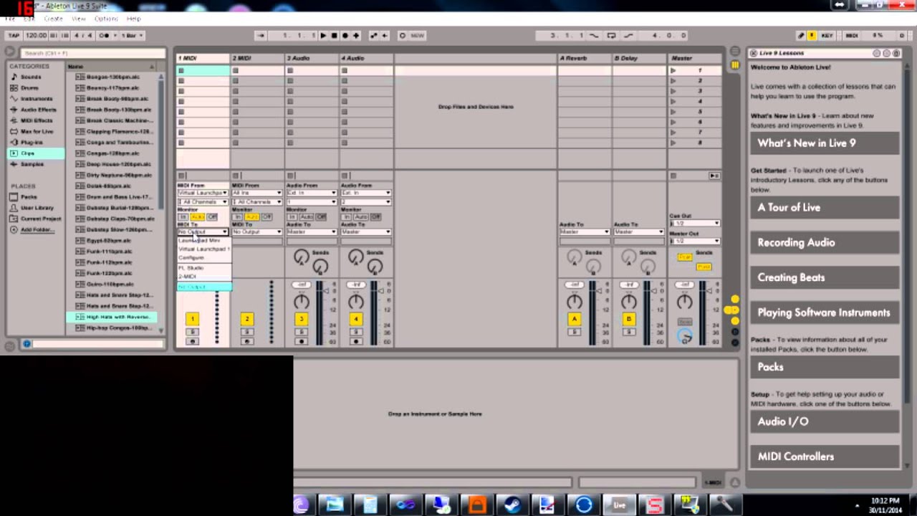917x516 pixels.
Task: Set track 1 monitor to In
Action: tap(183, 216)
